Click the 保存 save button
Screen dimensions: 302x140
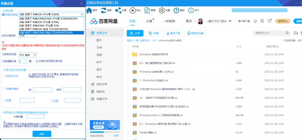tap(42, 134)
